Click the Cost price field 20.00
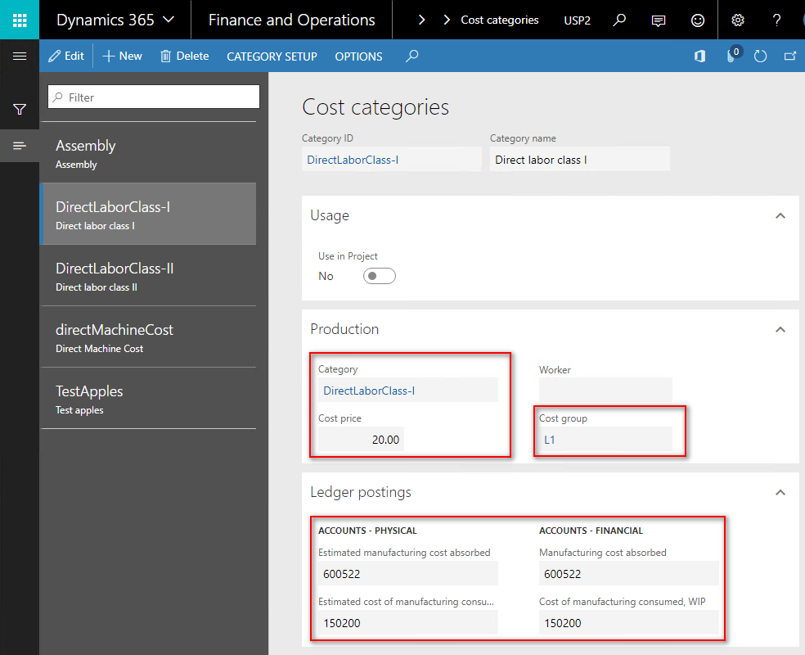The height and width of the screenshot is (655, 805). (361, 440)
